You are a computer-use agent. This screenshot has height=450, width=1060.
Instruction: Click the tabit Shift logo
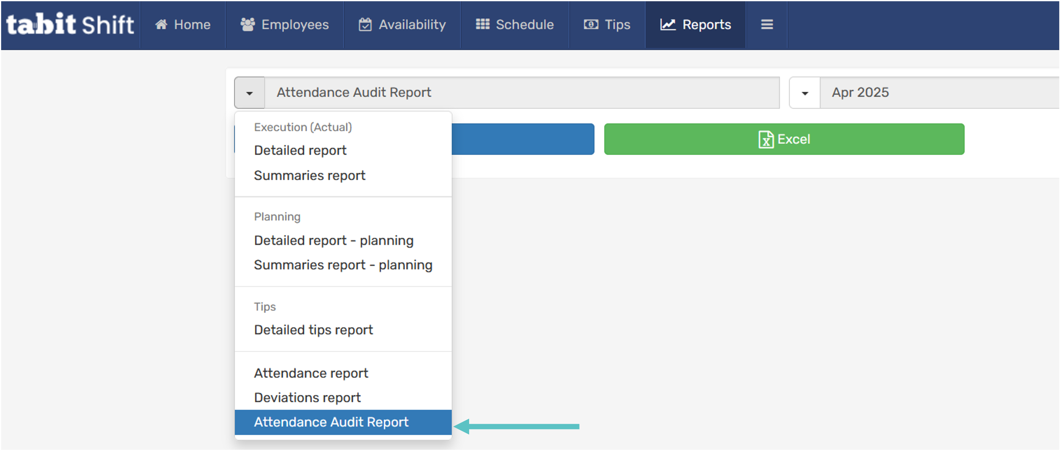[x=70, y=25]
